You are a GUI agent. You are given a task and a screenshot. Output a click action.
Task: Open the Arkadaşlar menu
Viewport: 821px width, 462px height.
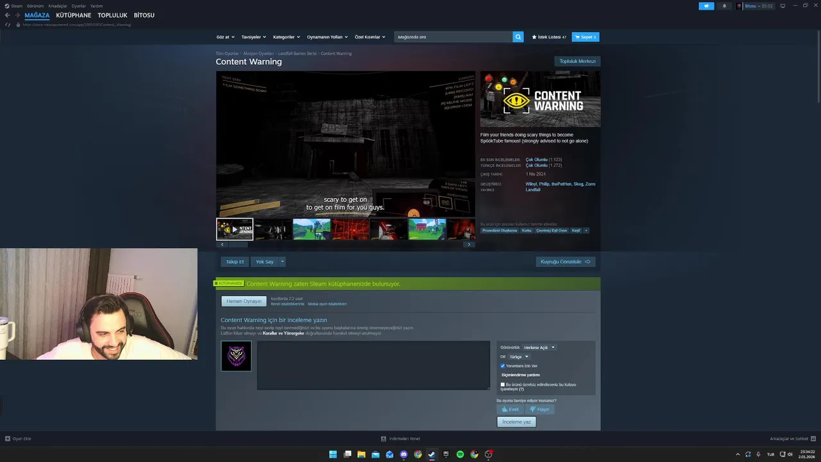[x=58, y=6]
